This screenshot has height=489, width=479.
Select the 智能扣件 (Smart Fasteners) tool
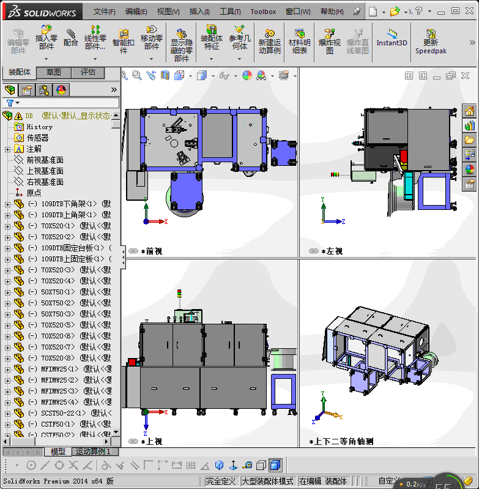[x=124, y=42]
